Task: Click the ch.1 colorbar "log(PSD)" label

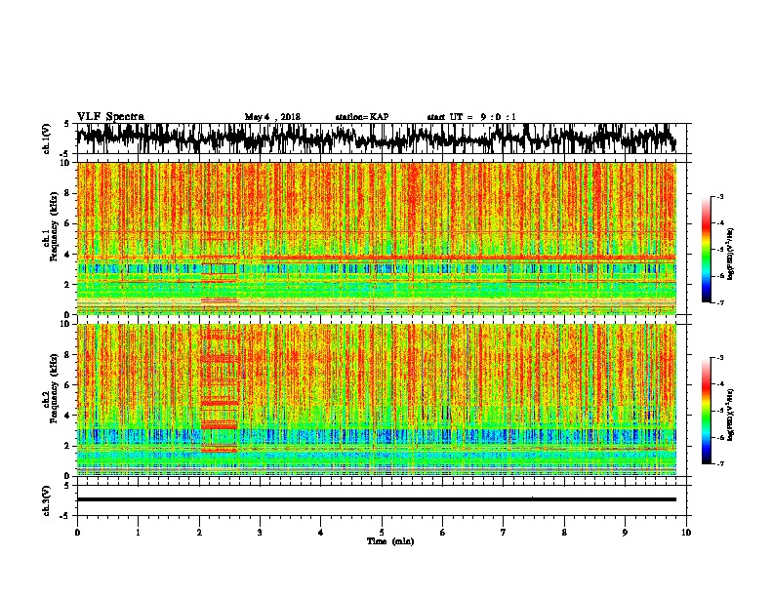Action: point(730,255)
